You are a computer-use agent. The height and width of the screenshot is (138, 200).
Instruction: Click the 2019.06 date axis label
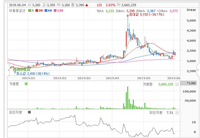click(x=174, y=78)
